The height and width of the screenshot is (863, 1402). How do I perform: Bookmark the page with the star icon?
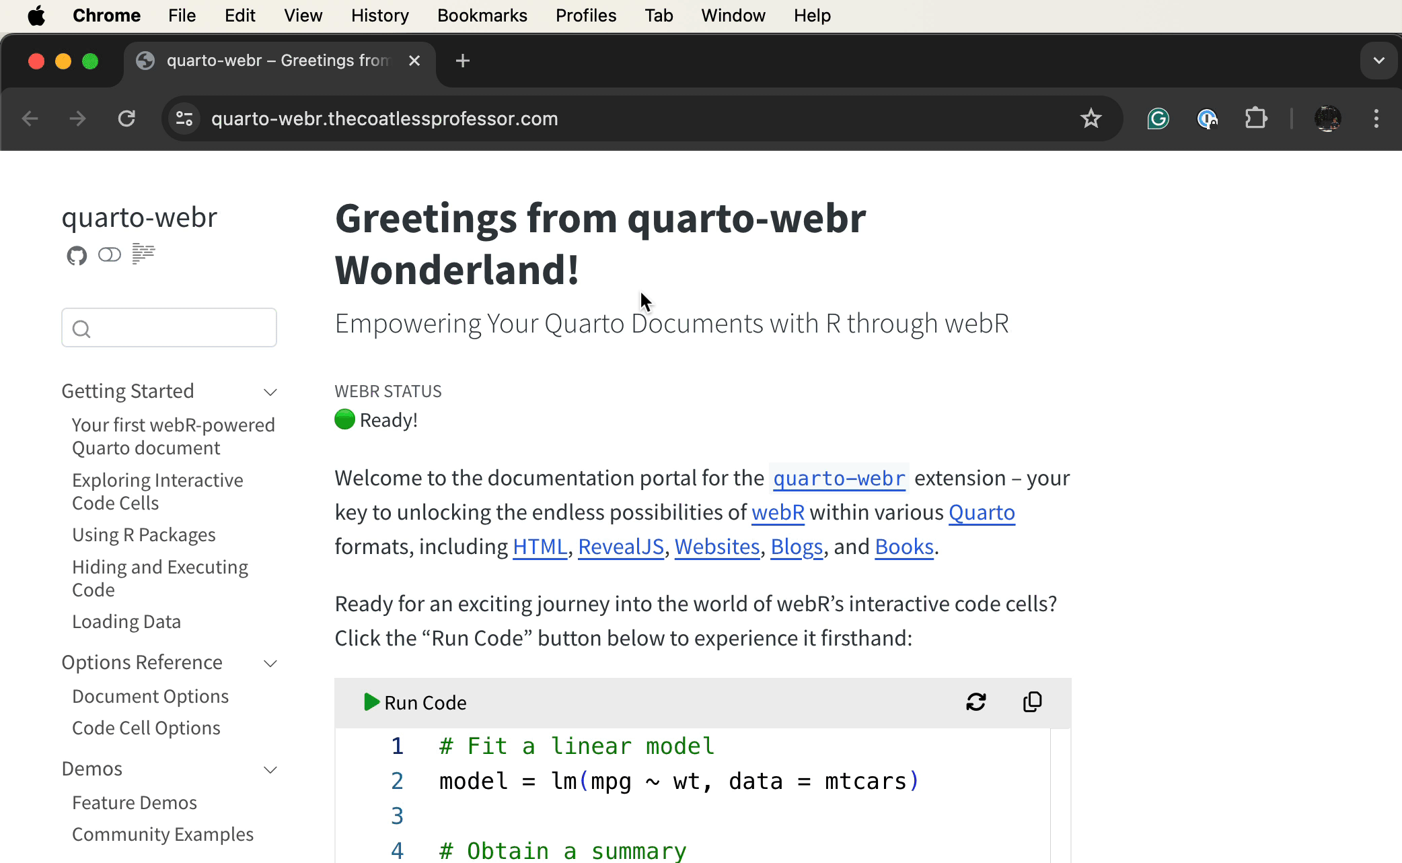1091,118
